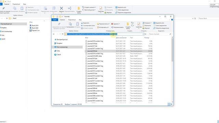Switch to Поделиться tab in Revit window

[x=16, y=4]
